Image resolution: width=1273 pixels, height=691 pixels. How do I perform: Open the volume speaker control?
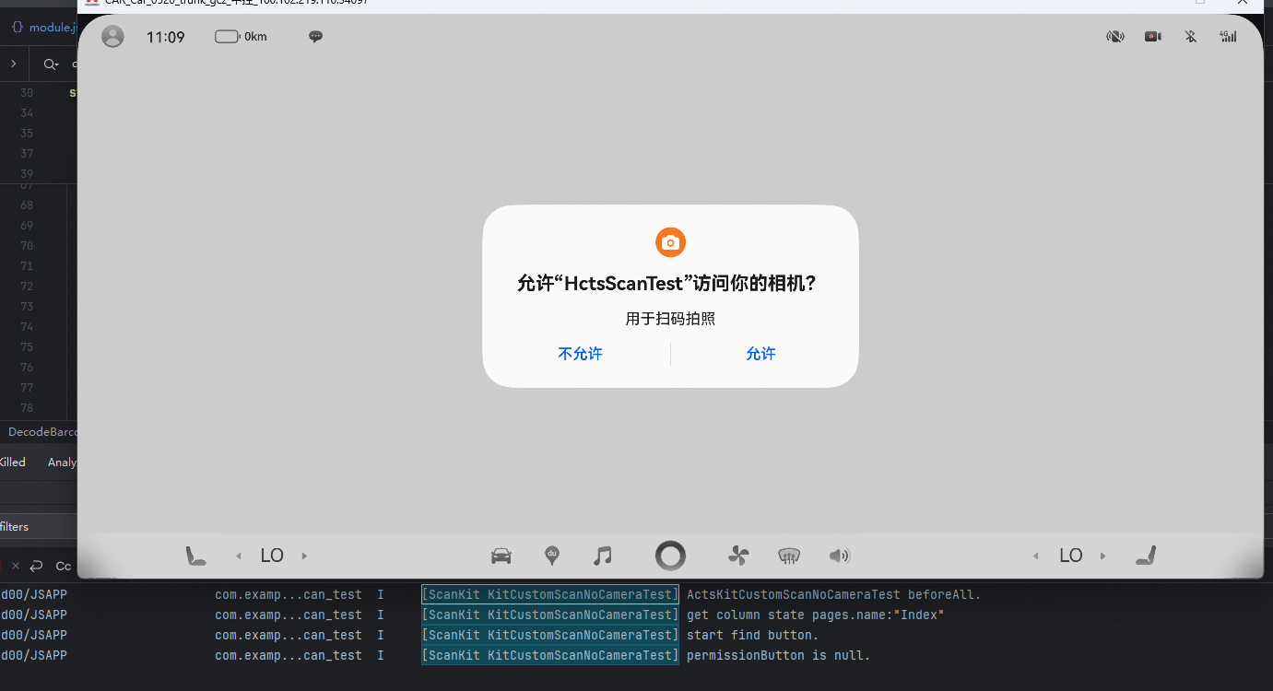pyautogui.click(x=839, y=556)
